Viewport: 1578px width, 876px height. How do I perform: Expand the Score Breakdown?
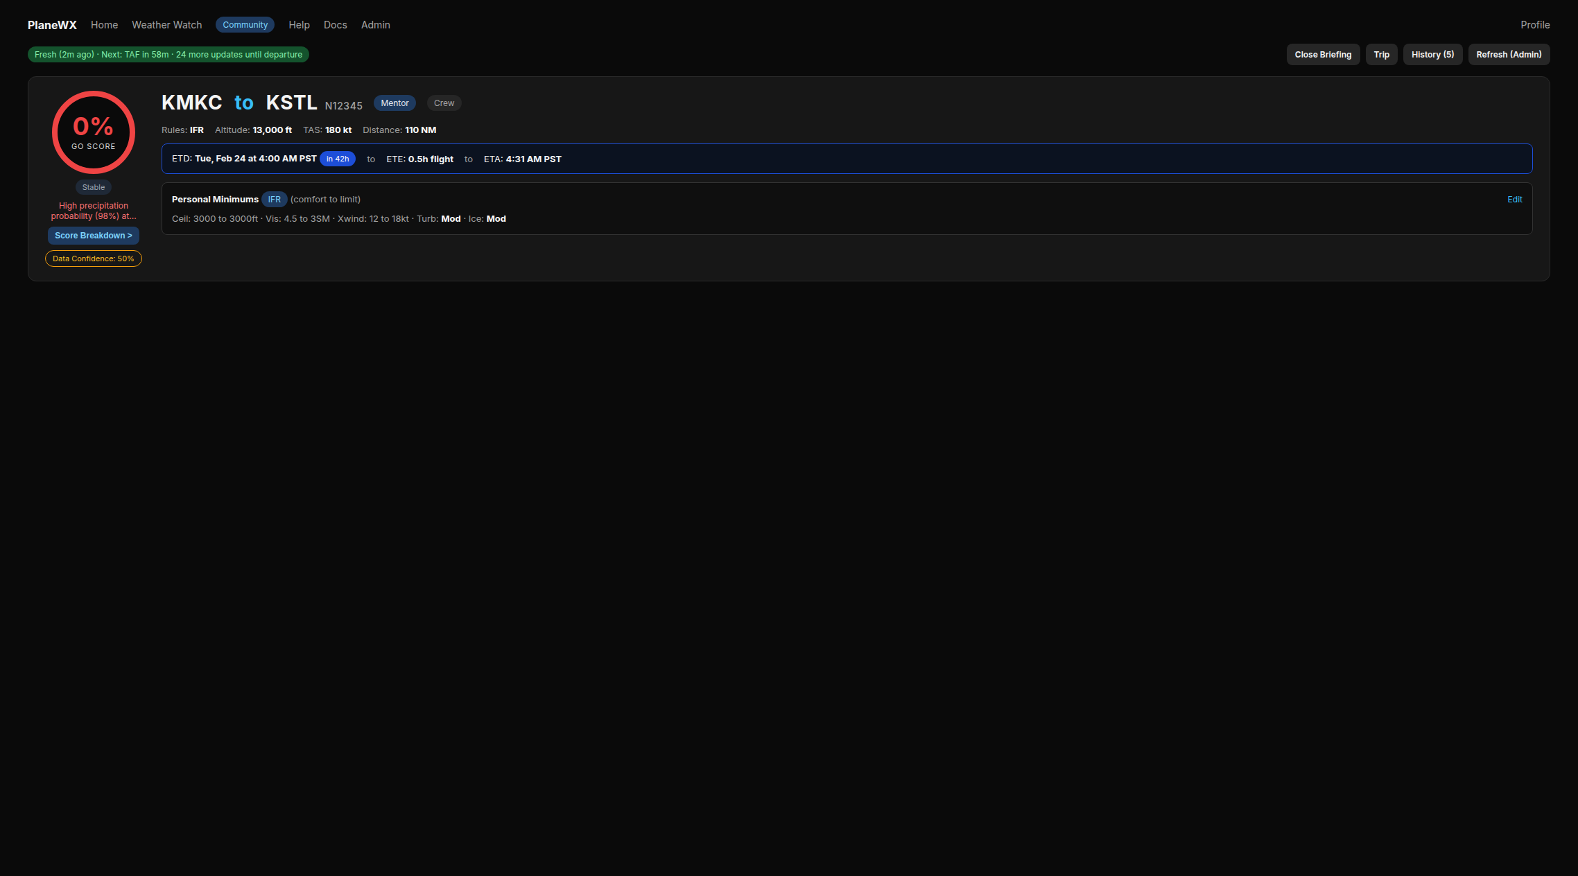94,236
